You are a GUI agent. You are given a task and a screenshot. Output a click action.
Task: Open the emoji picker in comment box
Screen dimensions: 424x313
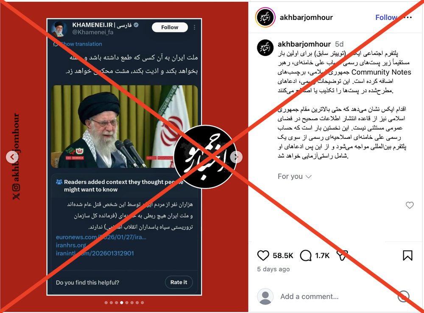coord(404,296)
